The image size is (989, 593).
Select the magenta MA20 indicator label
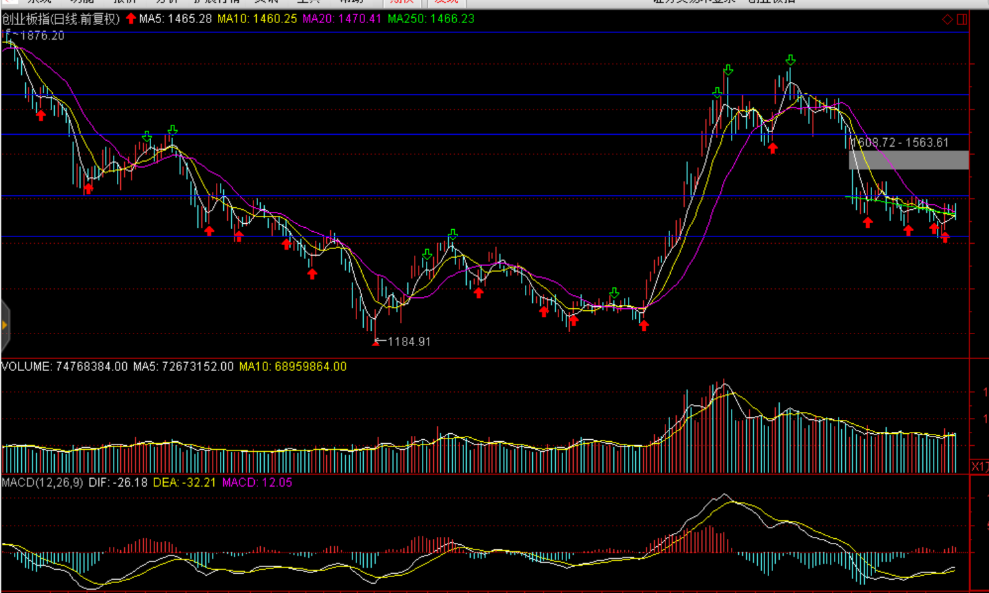(341, 19)
